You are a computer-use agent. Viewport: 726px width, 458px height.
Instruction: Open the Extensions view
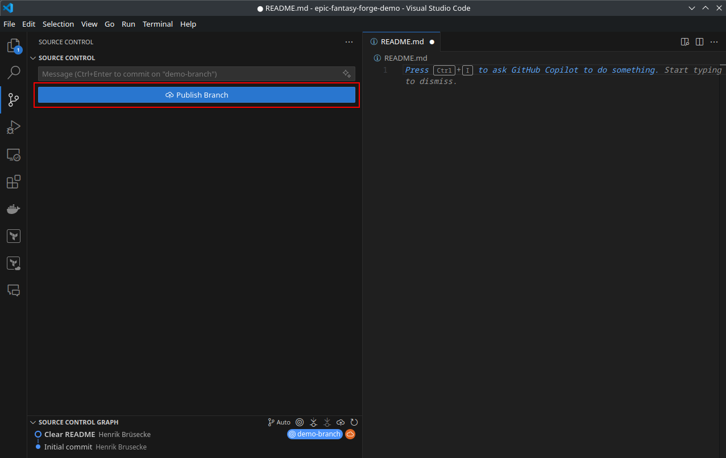click(x=14, y=182)
